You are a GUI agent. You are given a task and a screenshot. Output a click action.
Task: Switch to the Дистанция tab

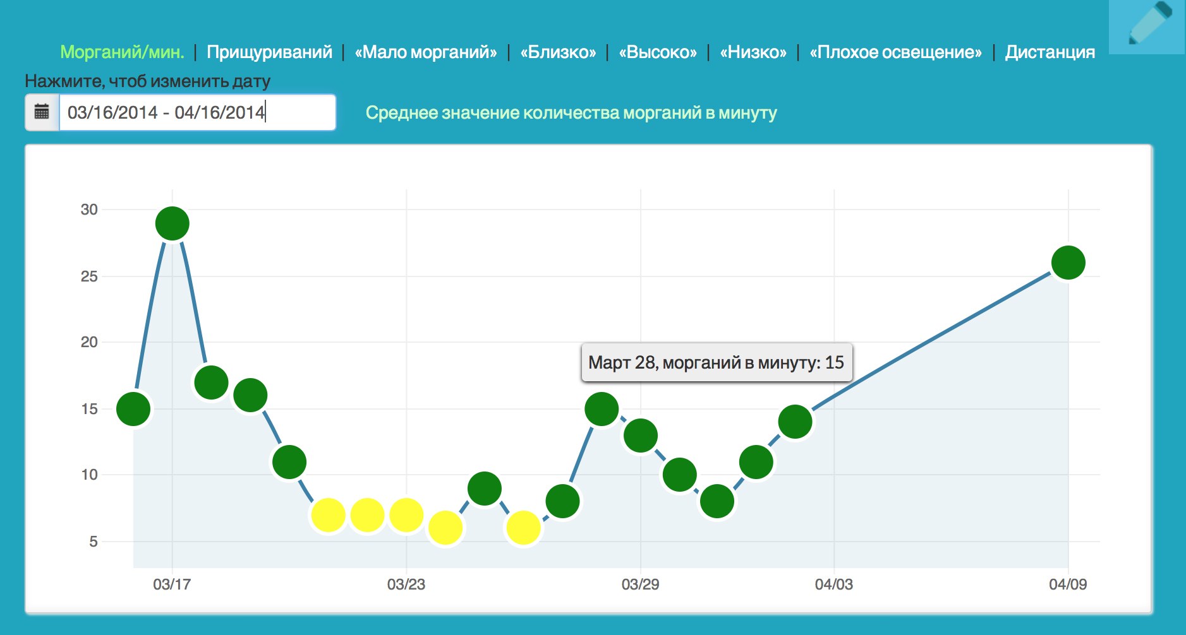coord(1050,52)
